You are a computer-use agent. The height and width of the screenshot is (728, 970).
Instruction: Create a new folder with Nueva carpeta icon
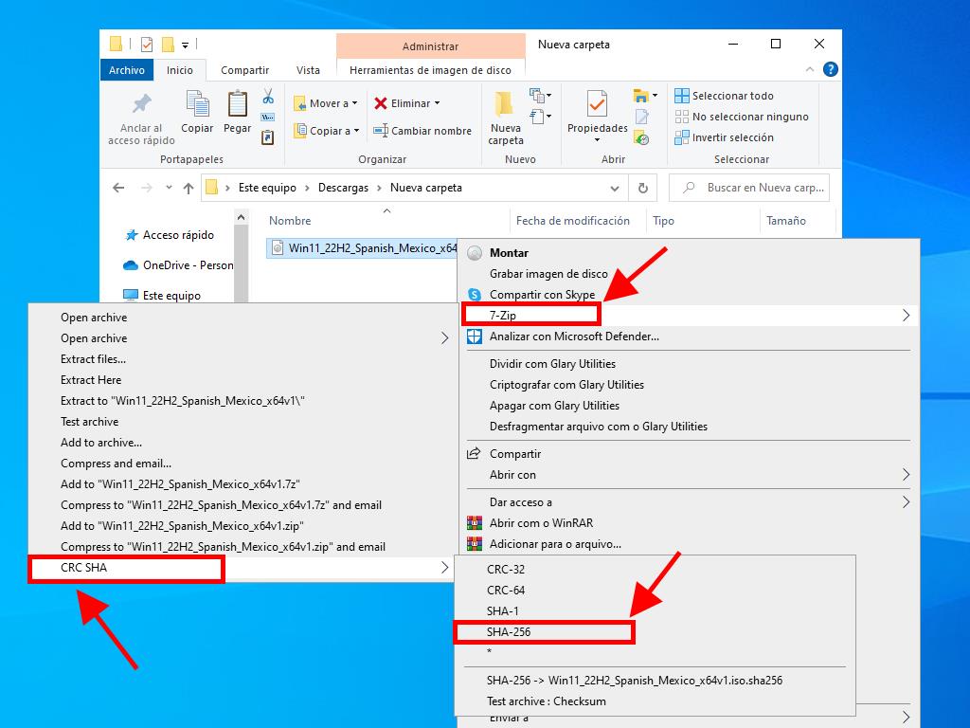505,117
